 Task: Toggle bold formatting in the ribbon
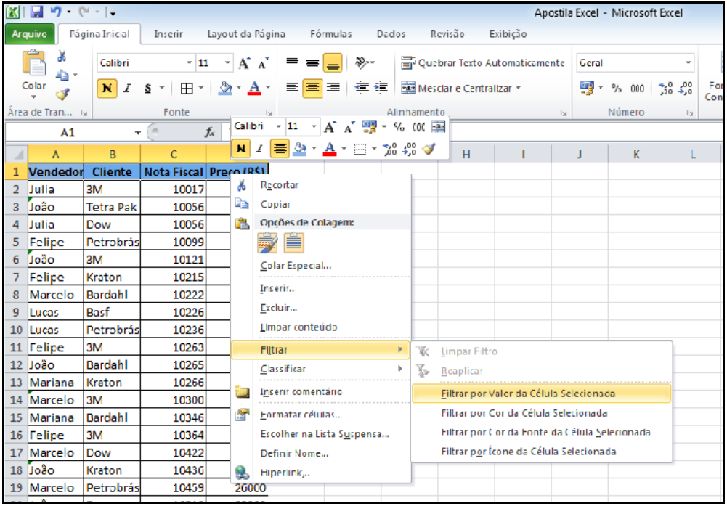106,89
